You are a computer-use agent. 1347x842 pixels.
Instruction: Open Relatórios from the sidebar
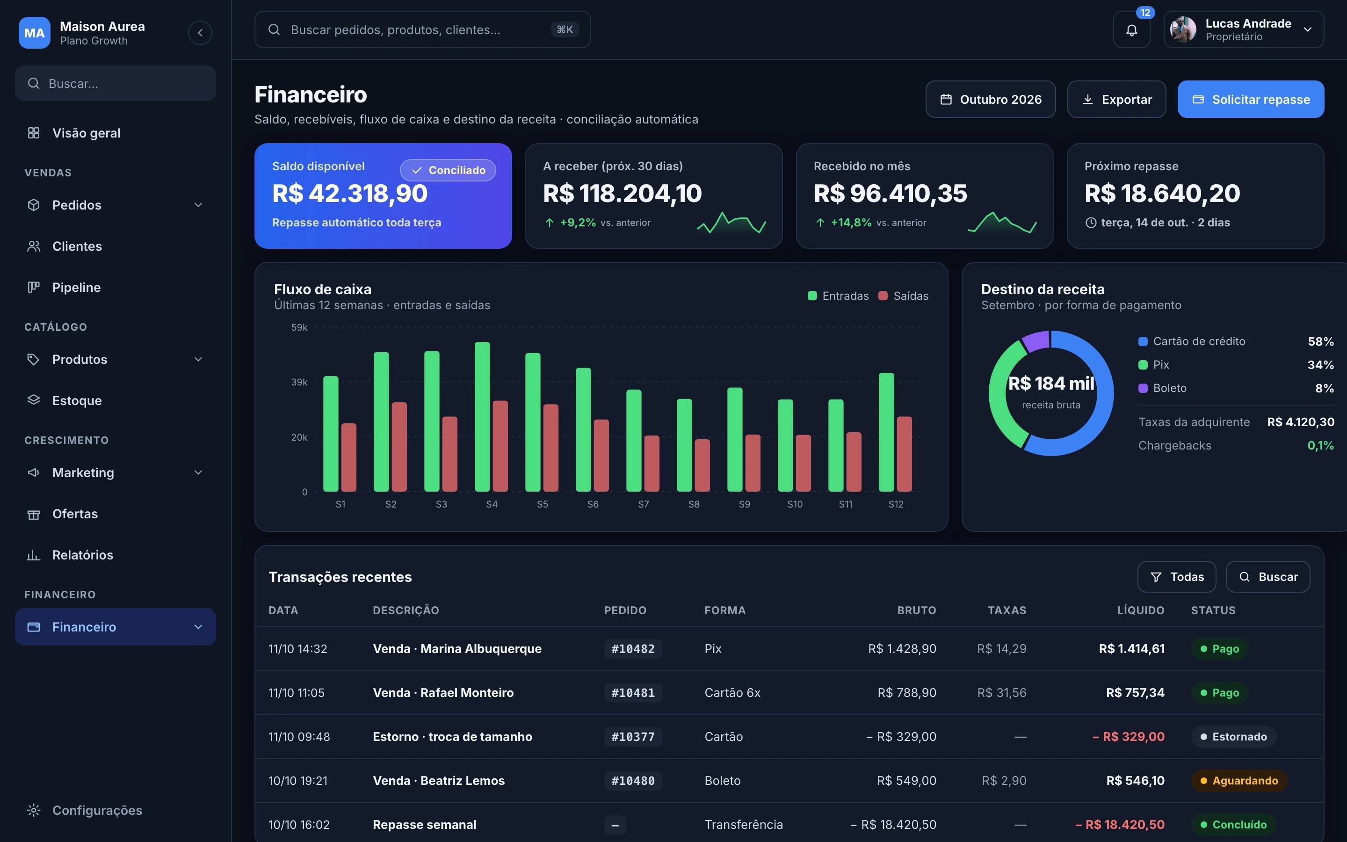[x=115, y=555]
